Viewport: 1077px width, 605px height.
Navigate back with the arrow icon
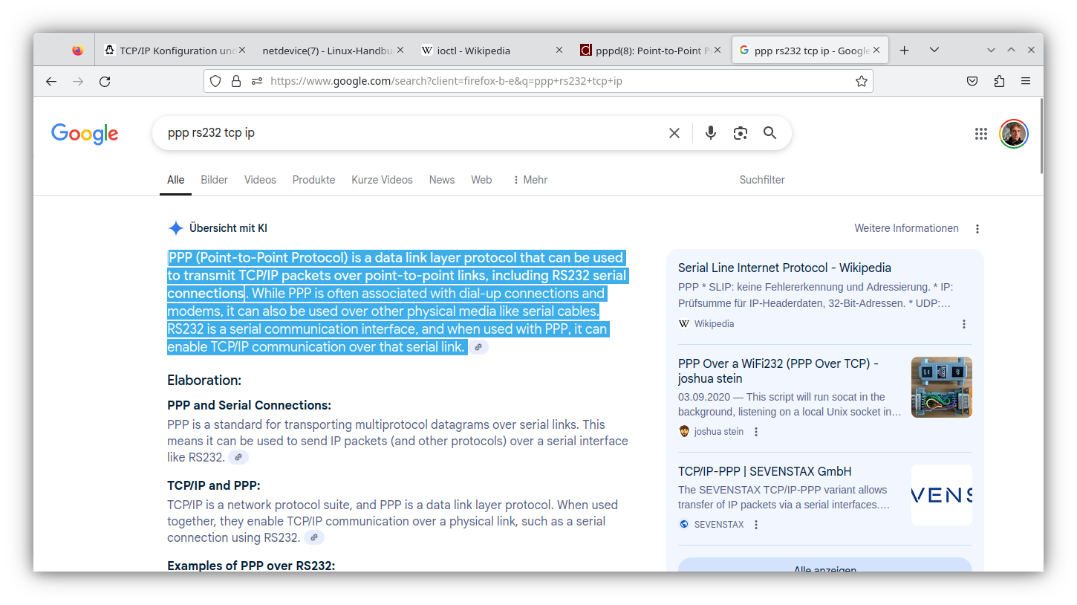[x=51, y=82]
